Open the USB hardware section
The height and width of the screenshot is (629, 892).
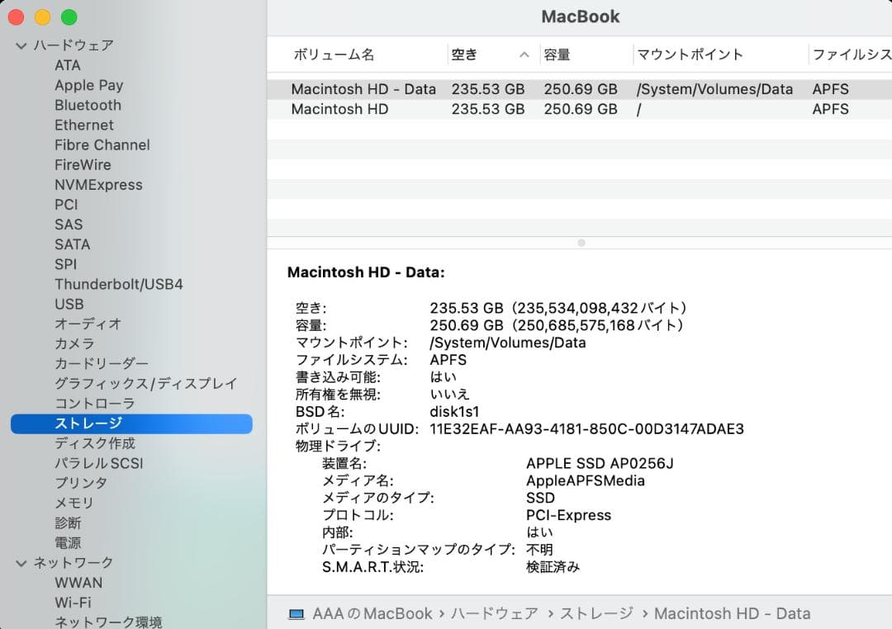(69, 304)
